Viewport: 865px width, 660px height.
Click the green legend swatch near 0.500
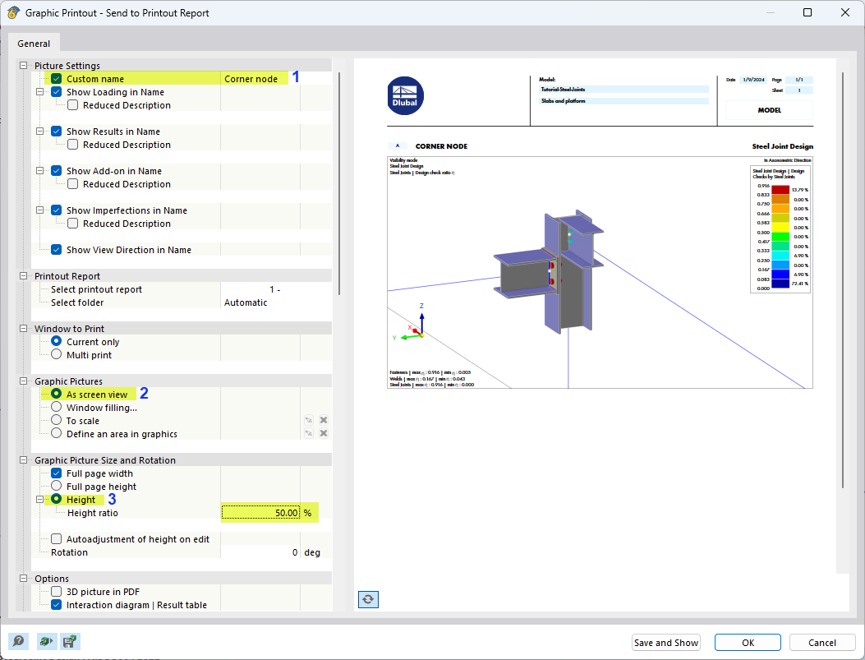(x=780, y=237)
